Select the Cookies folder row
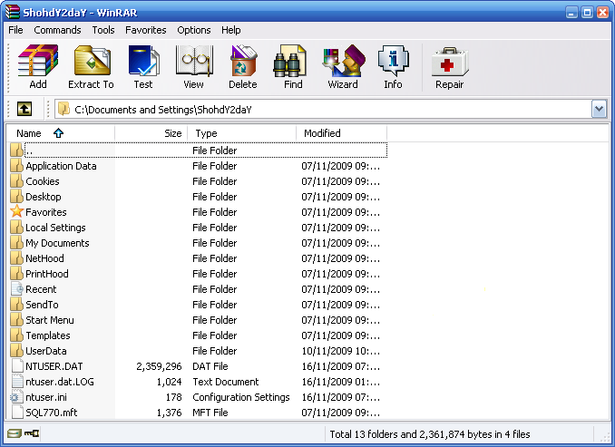The height and width of the screenshot is (447, 615). (x=198, y=181)
